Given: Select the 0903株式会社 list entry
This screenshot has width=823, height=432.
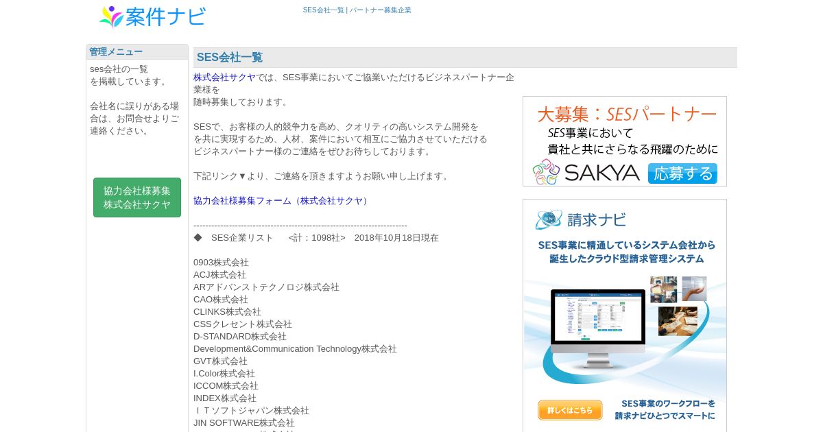Looking at the screenshot, I should click(221, 263).
